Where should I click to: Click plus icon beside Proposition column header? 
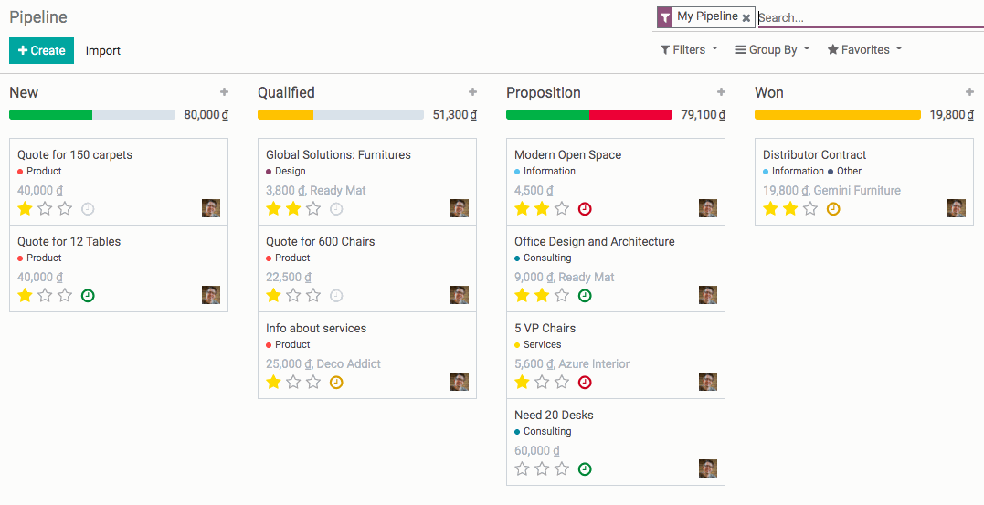[721, 92]
